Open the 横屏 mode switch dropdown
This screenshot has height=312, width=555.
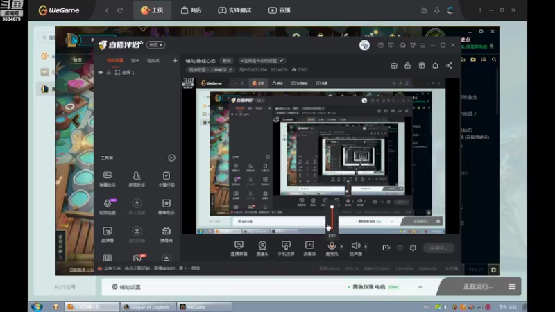[x=155, y=45]
